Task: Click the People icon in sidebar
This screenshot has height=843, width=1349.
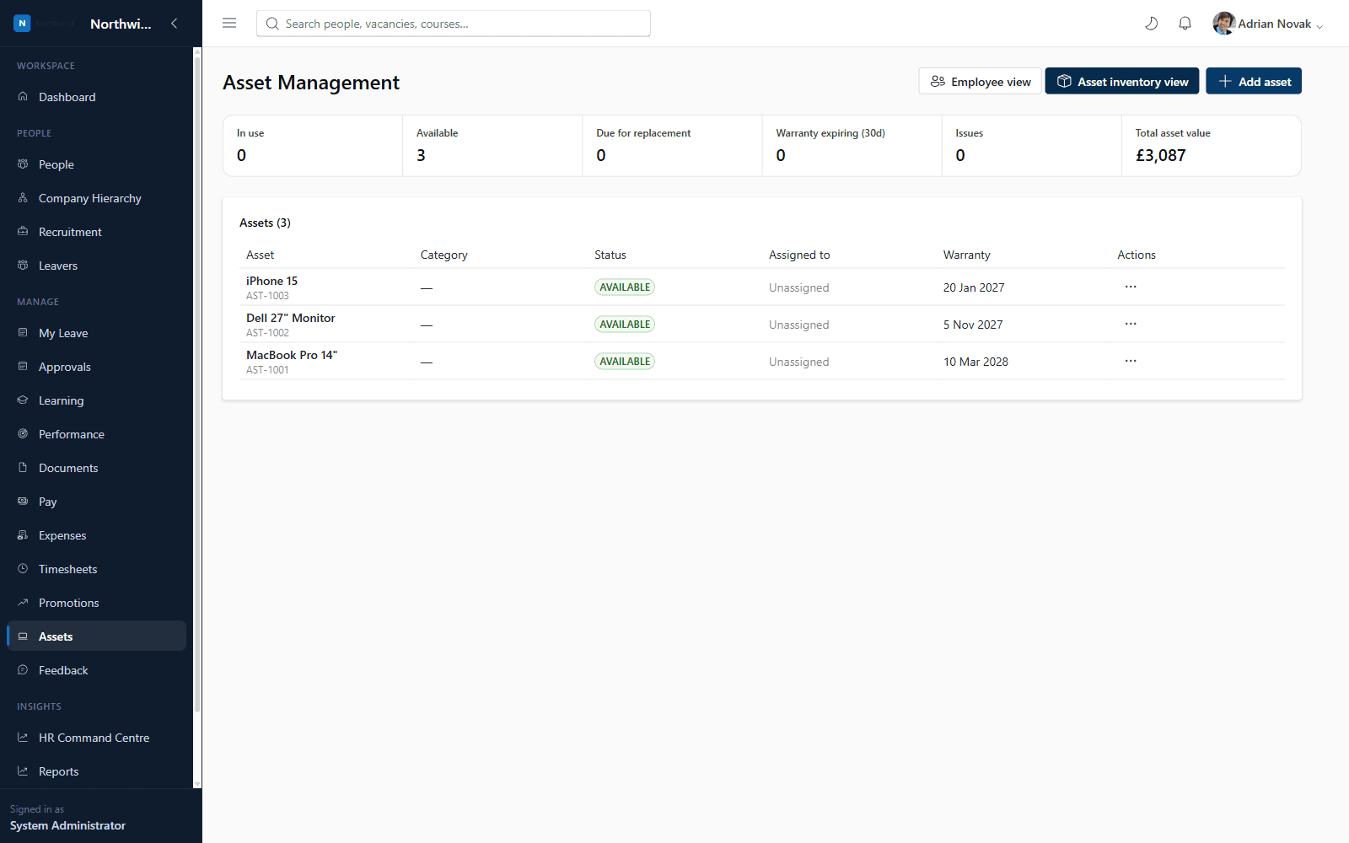Action: (23, 164)
